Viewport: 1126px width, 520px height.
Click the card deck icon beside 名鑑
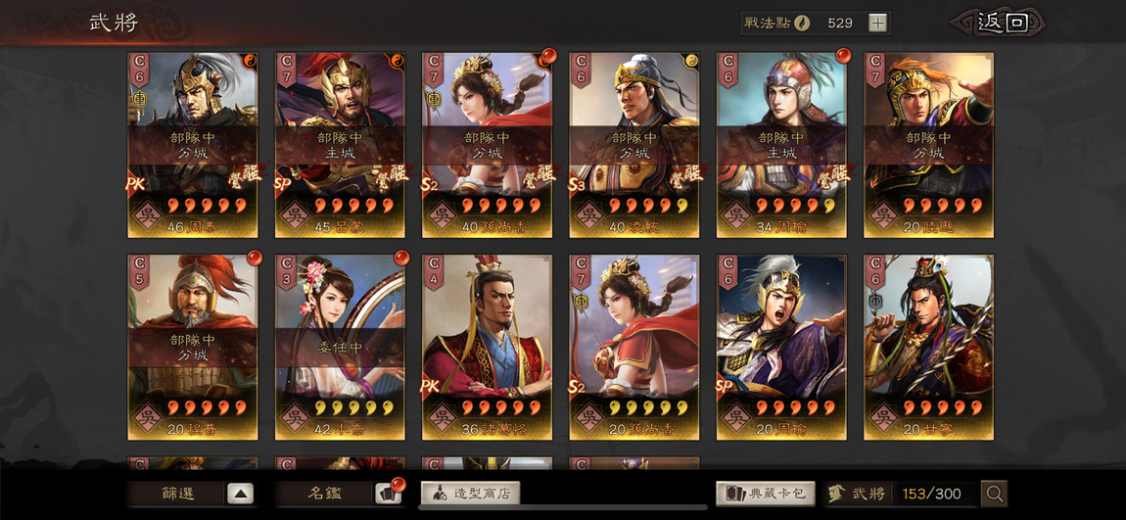384,494
